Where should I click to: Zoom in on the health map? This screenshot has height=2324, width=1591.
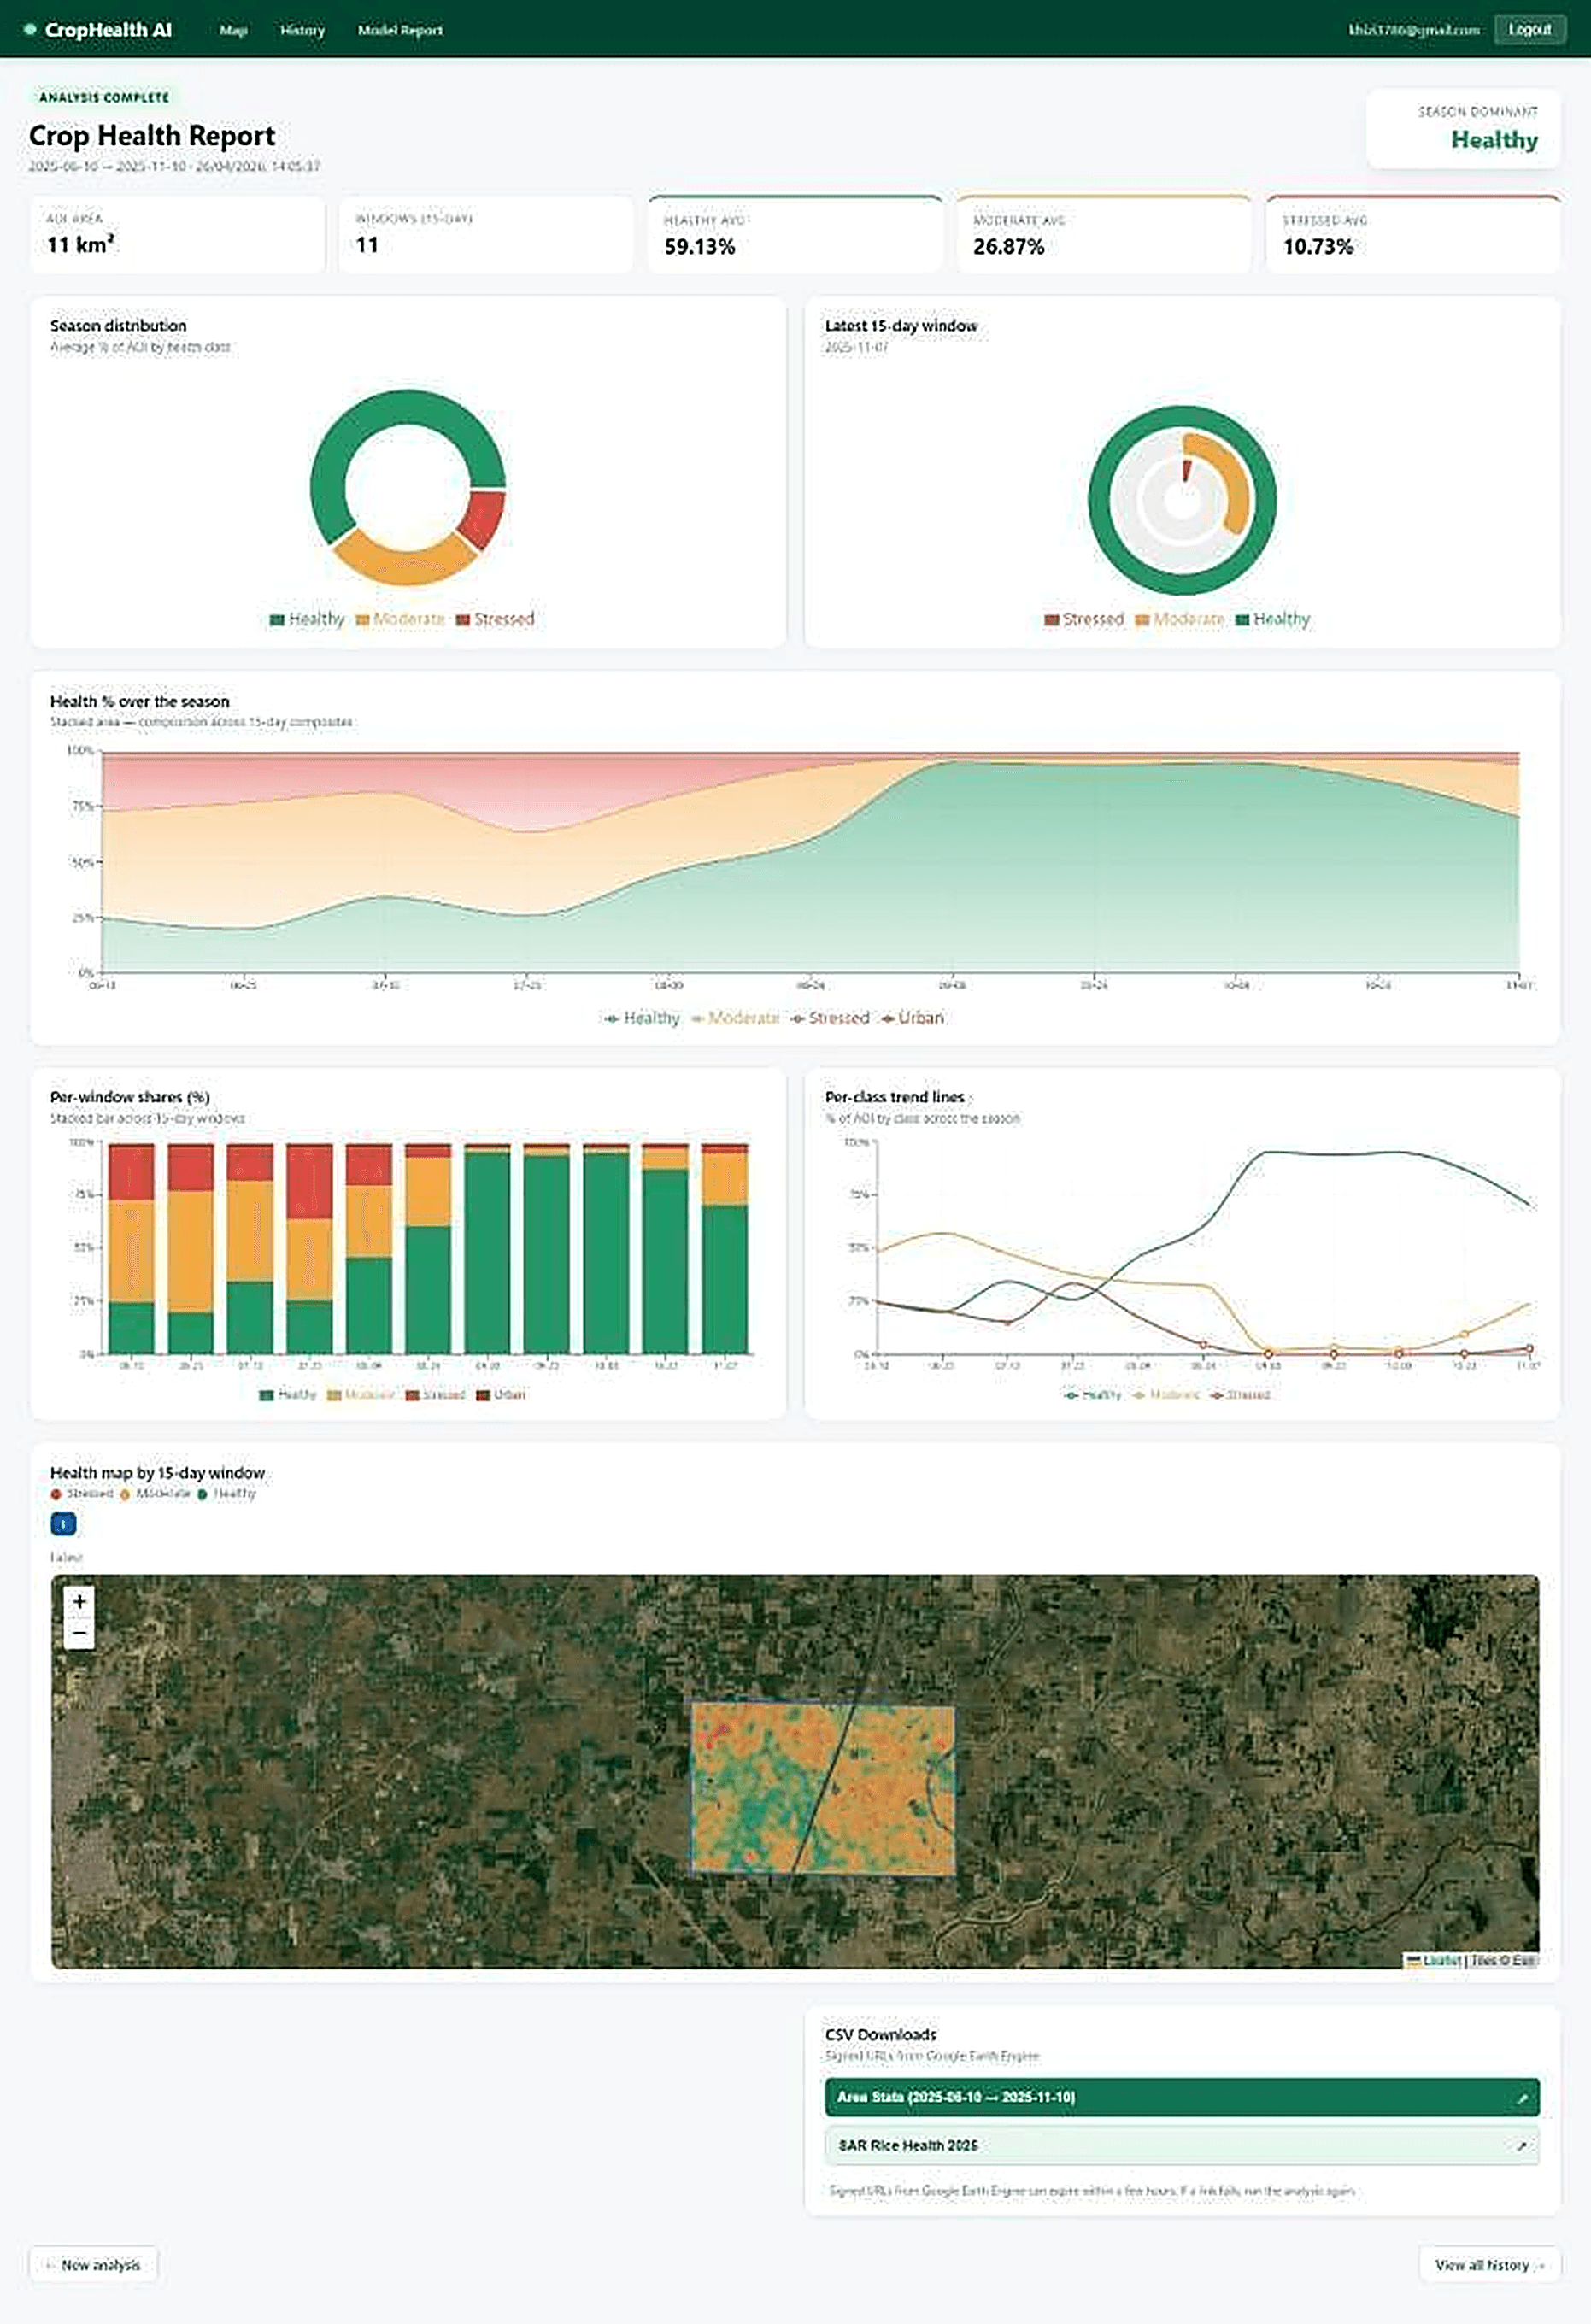pos(79,1601)
